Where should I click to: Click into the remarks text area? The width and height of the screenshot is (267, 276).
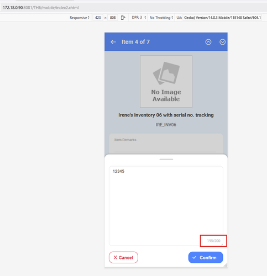point(166,206)
